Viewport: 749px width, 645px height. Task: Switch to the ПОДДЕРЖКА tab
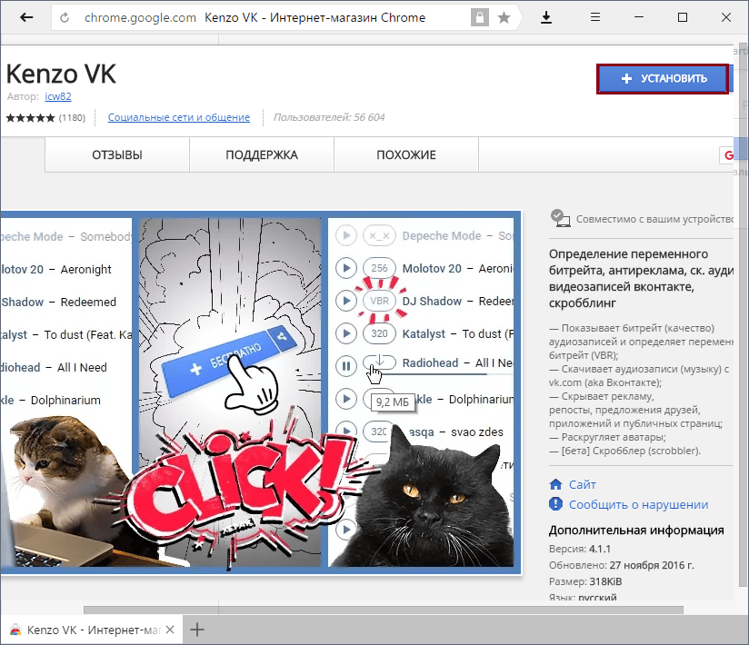point(262,155)
